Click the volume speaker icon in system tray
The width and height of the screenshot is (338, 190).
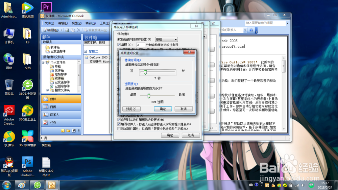tap(303, 185)
